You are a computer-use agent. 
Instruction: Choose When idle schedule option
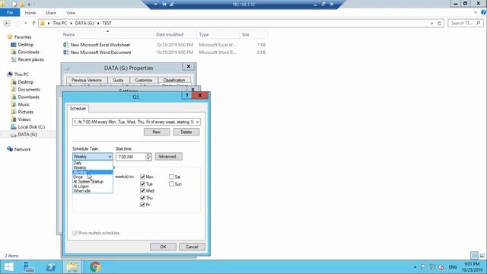coord(93,191)
